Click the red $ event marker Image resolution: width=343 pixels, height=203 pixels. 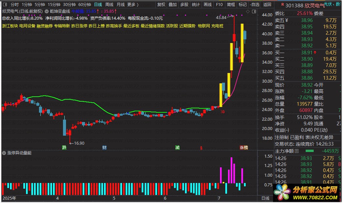201,148
